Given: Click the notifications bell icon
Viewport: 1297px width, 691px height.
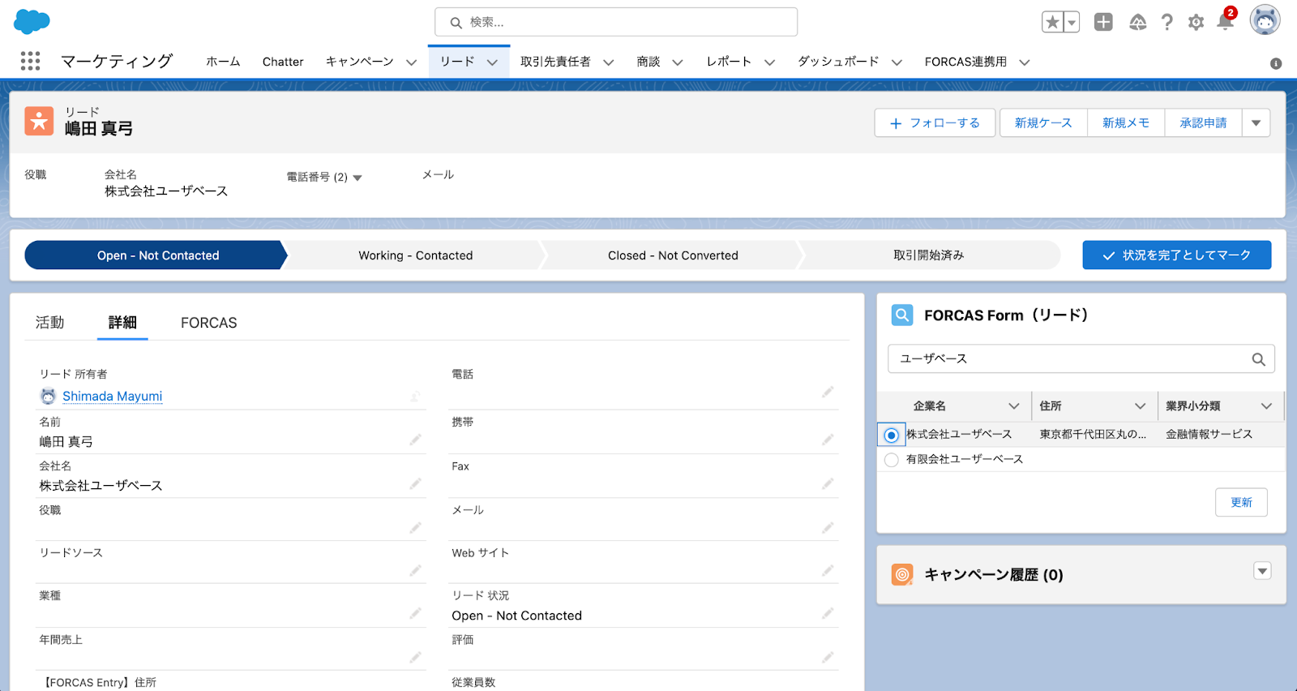Looking at the screenshot, I should (x=1225, y=22).
